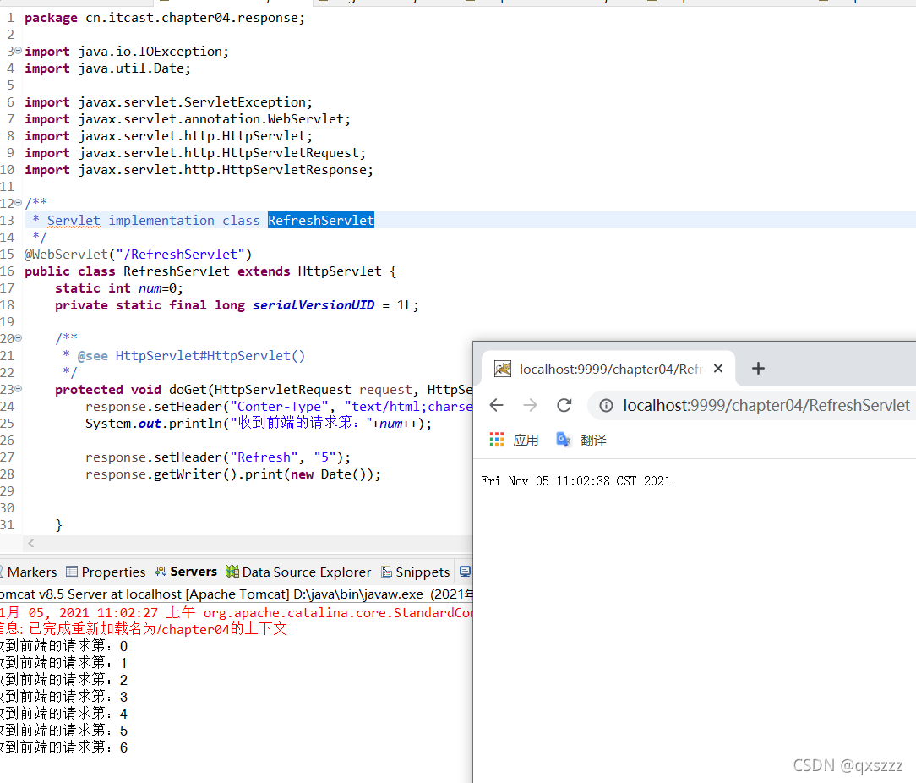Click the "Refresh" string literal on line 27
Viewport: 916px width, 783px height.
(264, 457)
